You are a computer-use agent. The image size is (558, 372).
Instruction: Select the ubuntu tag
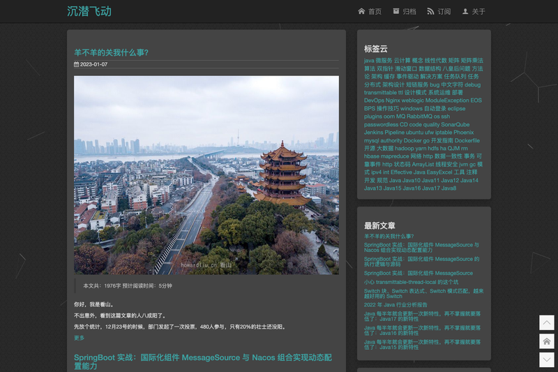(x=414, y=133)
